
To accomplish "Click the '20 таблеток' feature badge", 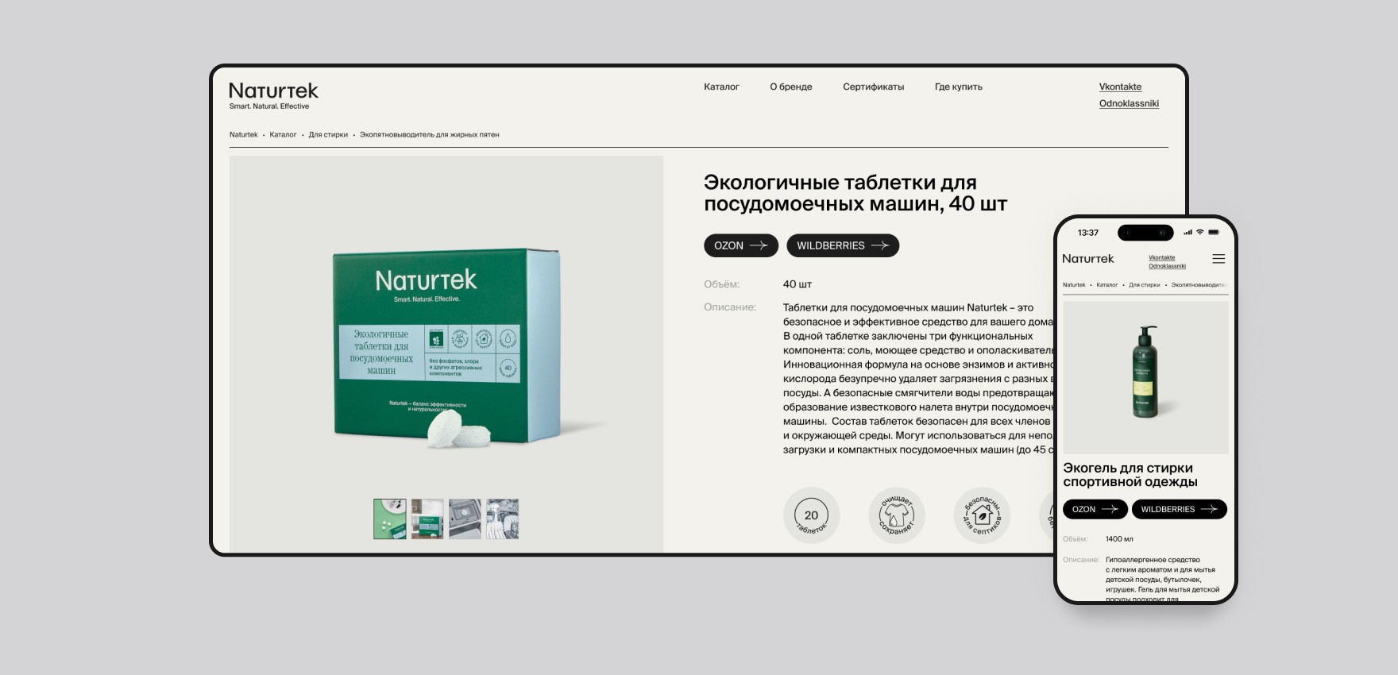I will click(811, 515).
